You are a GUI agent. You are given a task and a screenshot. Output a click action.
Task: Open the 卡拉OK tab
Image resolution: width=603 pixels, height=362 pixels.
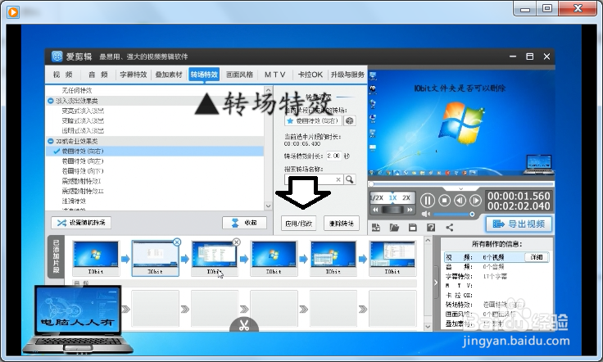coord(310,75)
